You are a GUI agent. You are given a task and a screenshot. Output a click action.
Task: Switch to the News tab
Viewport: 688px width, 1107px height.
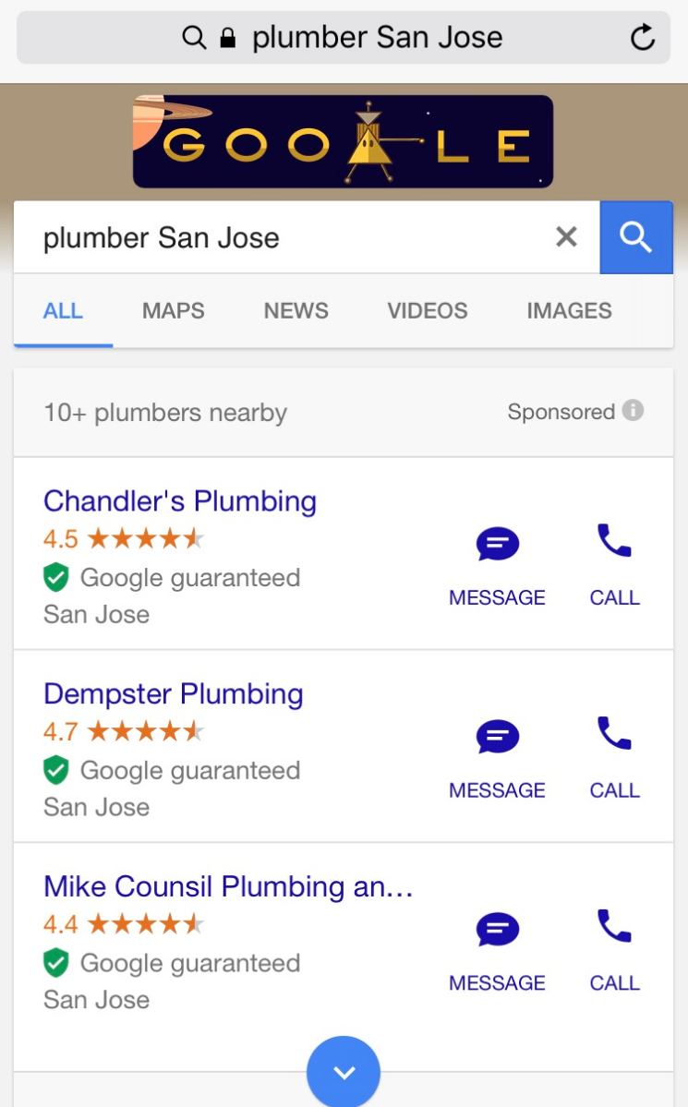coord(296,311)
